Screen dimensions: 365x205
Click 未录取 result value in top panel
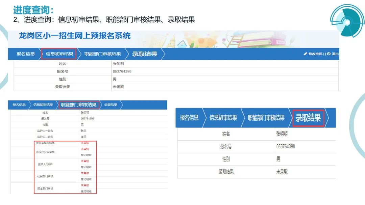tap(118, 87)
